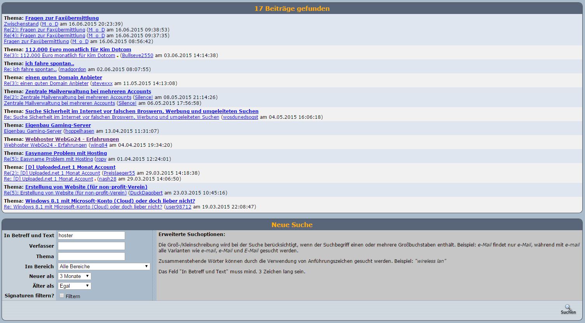
Task: Click the Thema input field
Action: pos(91,256)
